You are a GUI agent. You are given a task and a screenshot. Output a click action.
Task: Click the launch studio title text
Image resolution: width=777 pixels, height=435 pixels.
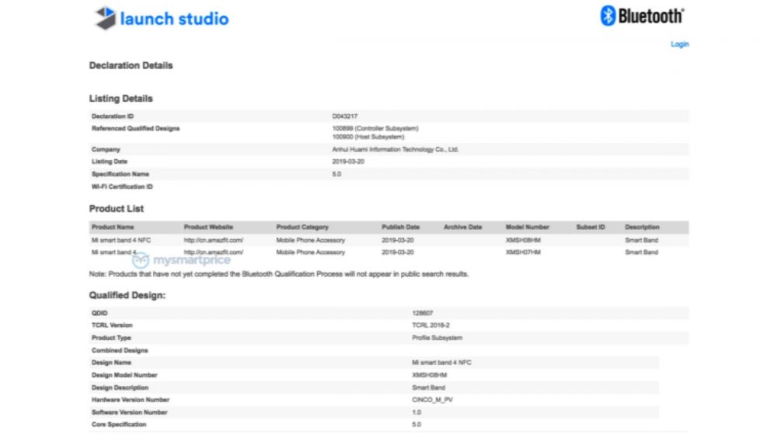[x=174, y=18]
